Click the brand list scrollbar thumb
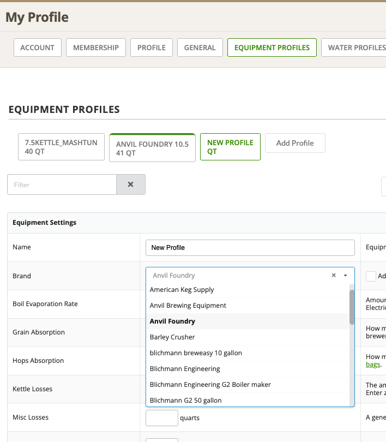This screenshot has height=442, width=386. click(352, 307)
